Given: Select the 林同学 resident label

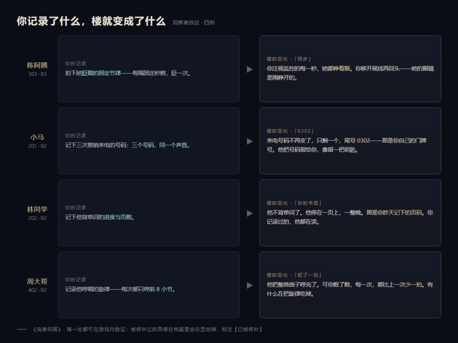Looking at the screenshot, I should click(37, 210).
